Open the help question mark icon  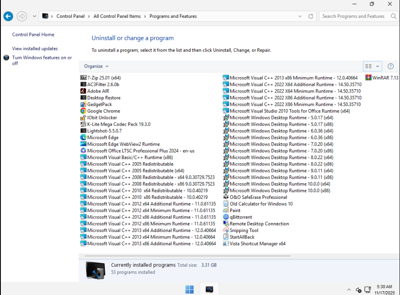(x=390, y=66)
